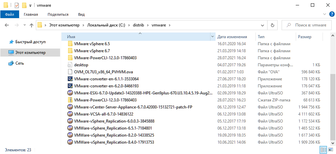This screenshot has height=154, width=336.
Task: Navigate to Локальный диск (C:) in path
Action: (x=106, y=25)
